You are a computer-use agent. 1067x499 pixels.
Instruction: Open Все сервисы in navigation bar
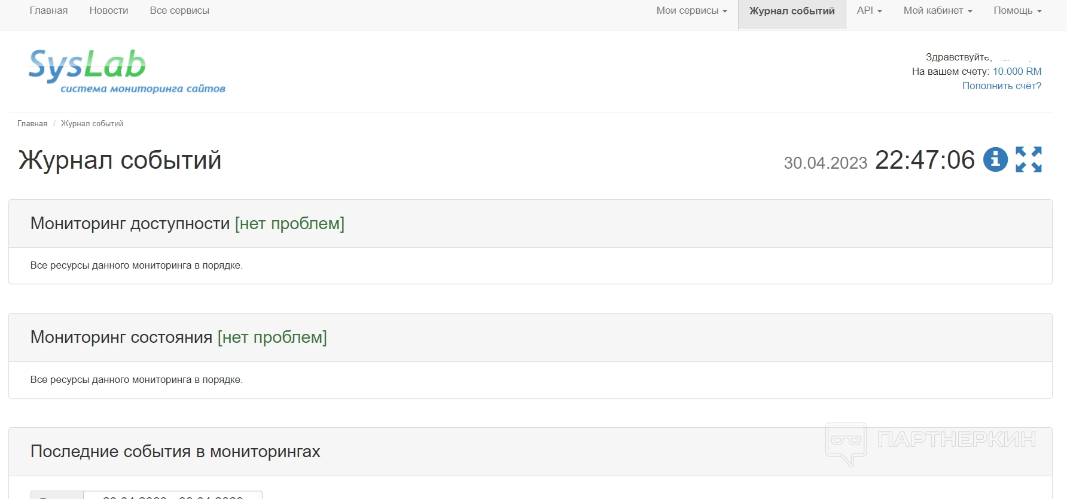(179, 11)
